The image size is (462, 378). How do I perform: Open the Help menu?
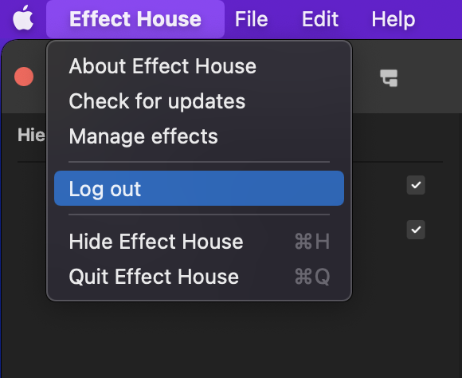[393, 19]
